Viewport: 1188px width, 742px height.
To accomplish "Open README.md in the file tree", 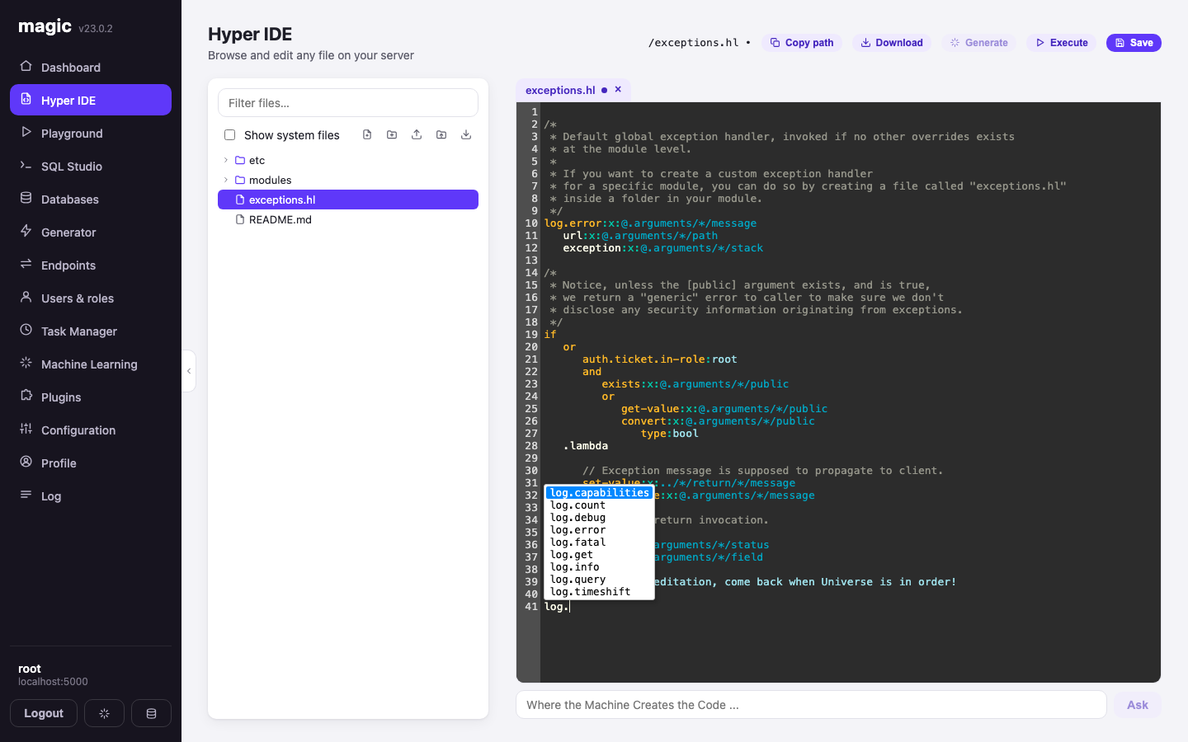I will tap(348, 219).
